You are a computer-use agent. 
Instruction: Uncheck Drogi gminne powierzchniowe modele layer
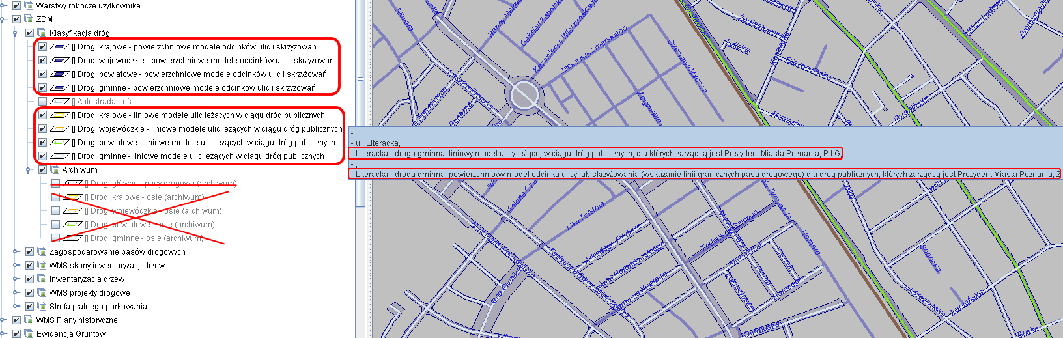point(42,88)
